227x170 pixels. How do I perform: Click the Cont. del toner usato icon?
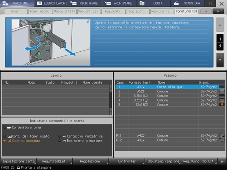[x=9, y=136]
